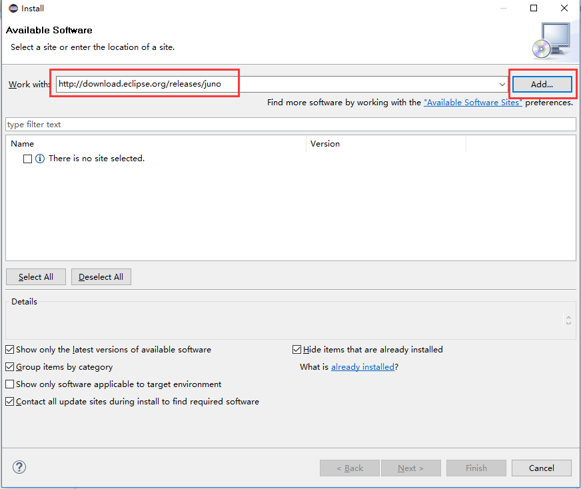
Task: Maximize the Install window
Action: [x=534, y=8]
